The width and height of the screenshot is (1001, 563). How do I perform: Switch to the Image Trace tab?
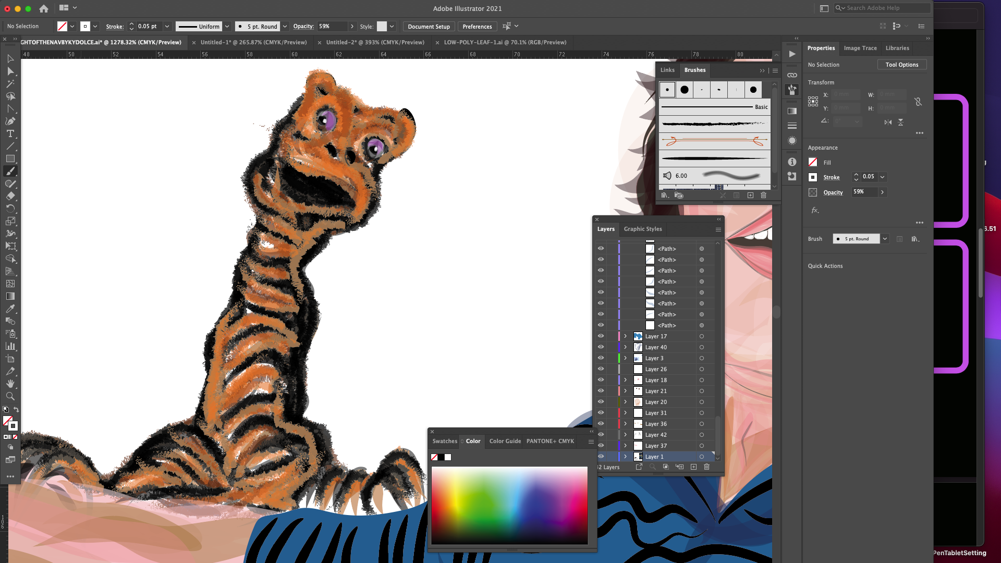860,48
